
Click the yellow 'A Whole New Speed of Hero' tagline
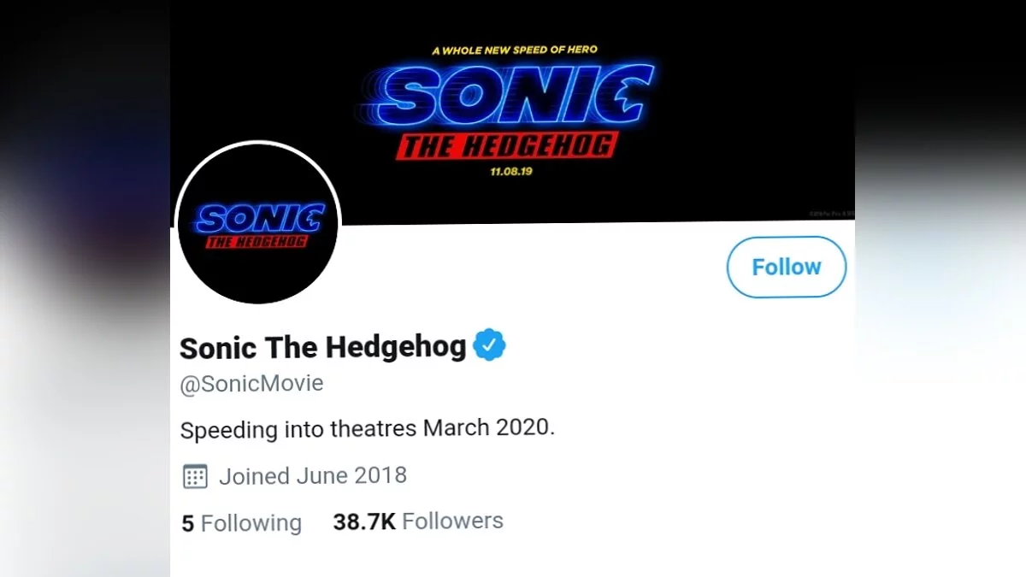[515, 50]
